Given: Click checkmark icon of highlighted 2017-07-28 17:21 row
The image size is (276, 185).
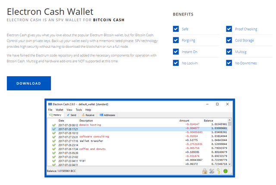Looking at the screenshot, I should [x=54, y=129].
